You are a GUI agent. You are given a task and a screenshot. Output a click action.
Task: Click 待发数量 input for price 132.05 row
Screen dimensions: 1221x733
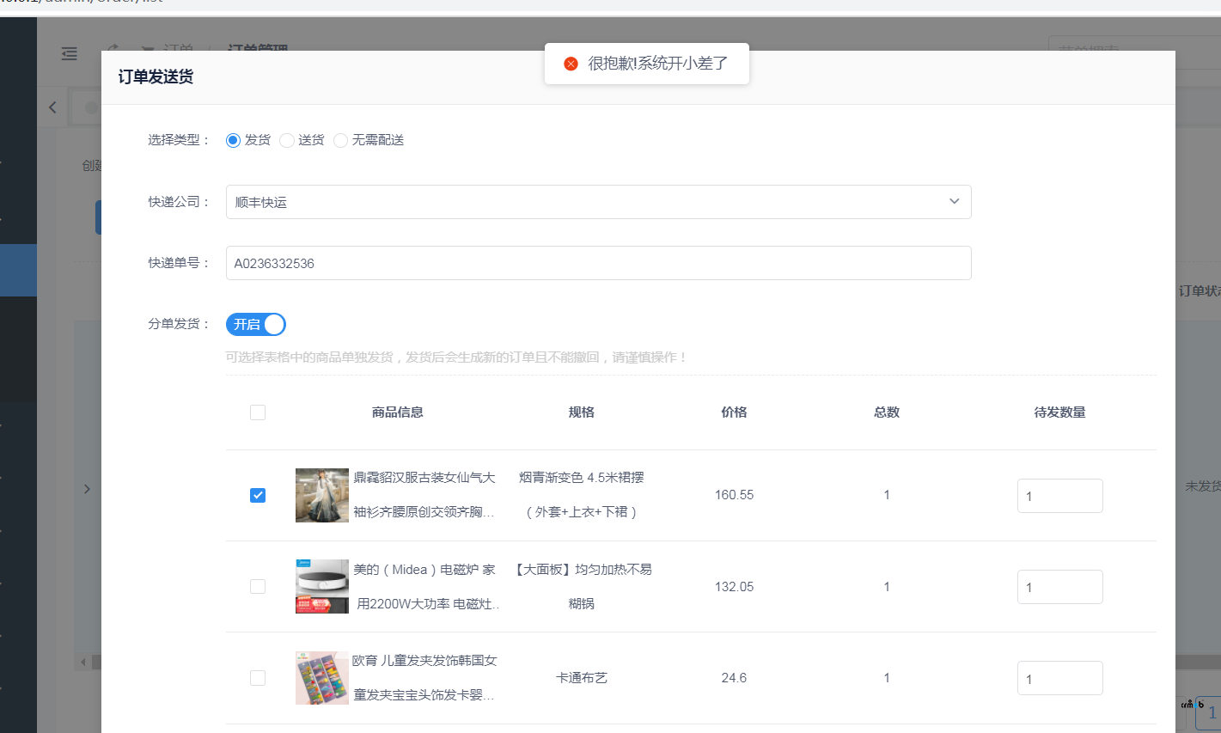pos(1059,587)
